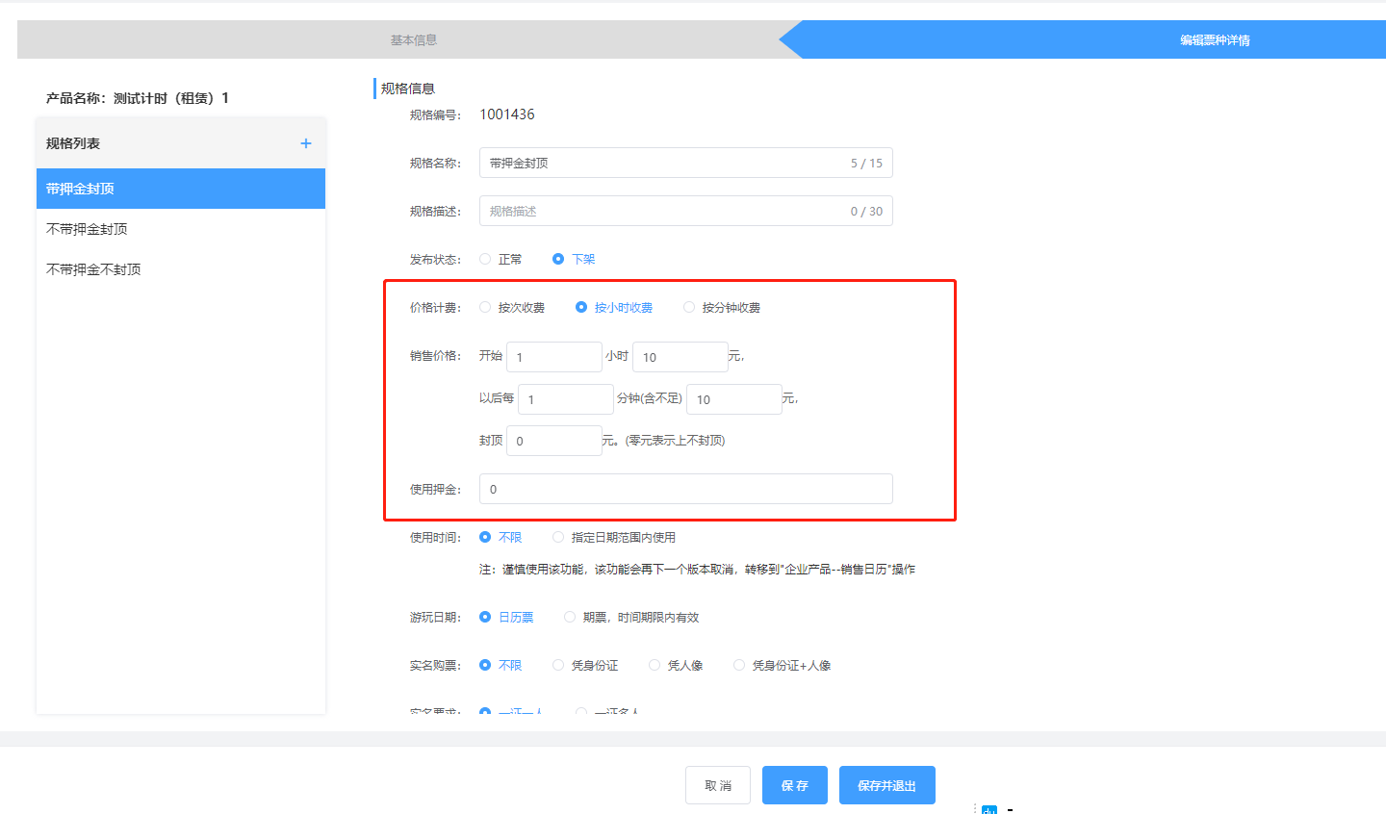Choose 按次收费 pricing mode

(486, 308)
